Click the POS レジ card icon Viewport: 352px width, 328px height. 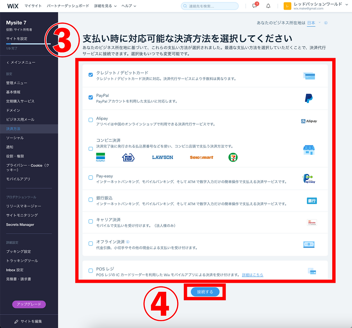click(x=312, y=271)
